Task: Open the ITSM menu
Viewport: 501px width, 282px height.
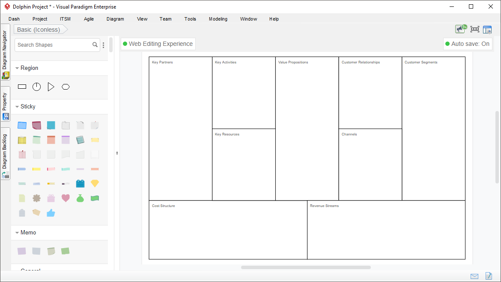Action: (x=65, y=19)
